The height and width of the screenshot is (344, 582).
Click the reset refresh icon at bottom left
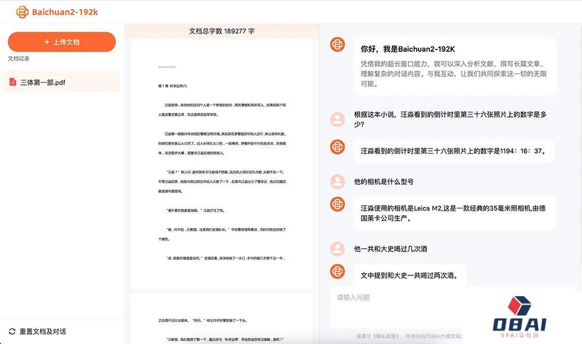12,332
